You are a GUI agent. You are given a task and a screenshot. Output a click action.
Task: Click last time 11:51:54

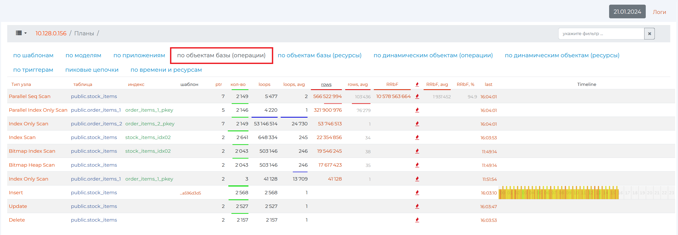coord(489,179)
